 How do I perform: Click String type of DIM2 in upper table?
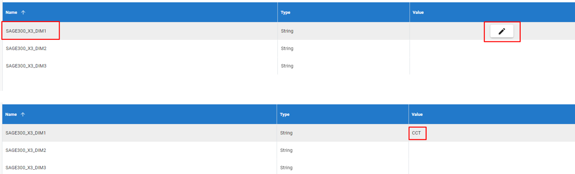287,49
